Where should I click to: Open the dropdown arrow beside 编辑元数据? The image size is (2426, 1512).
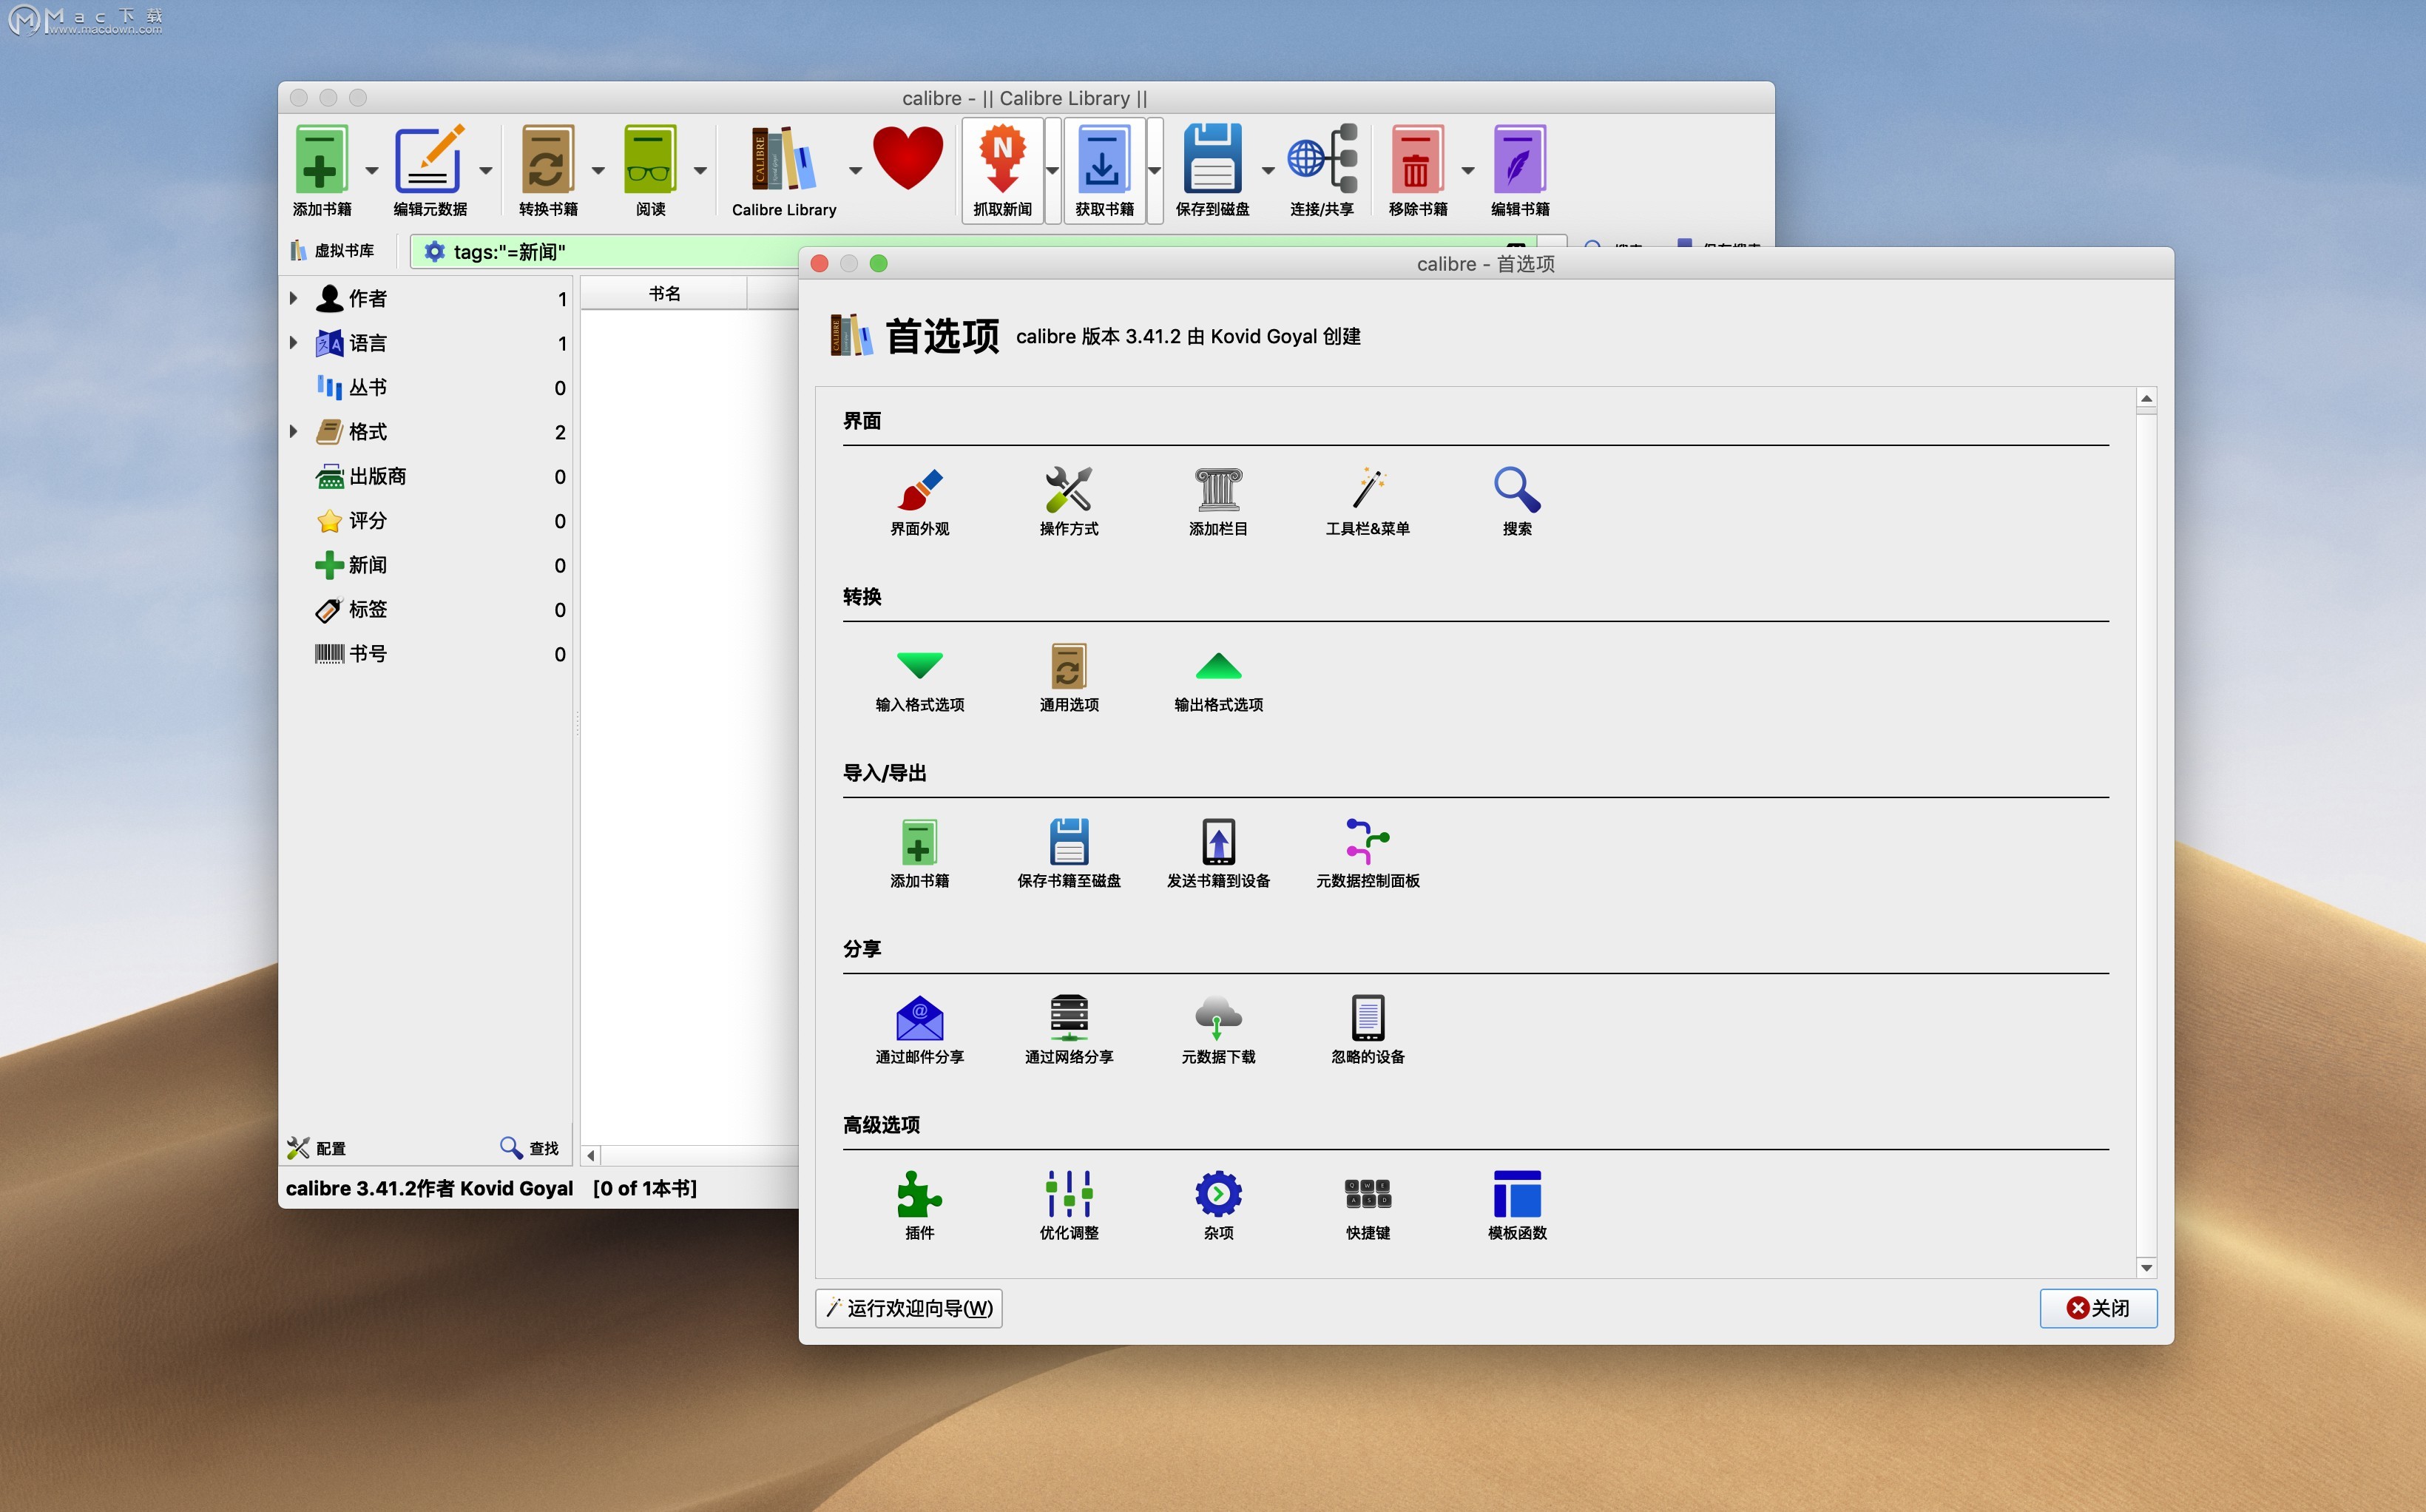tap(486, 170)
